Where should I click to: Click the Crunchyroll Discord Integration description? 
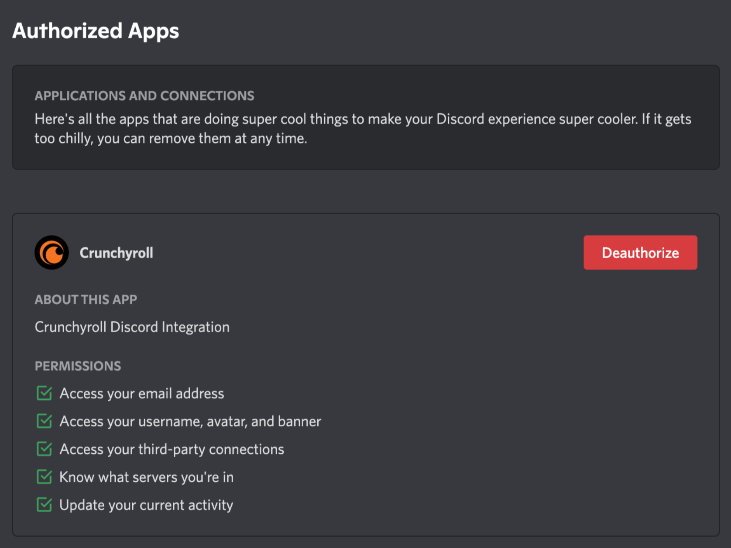coord(132,327)
